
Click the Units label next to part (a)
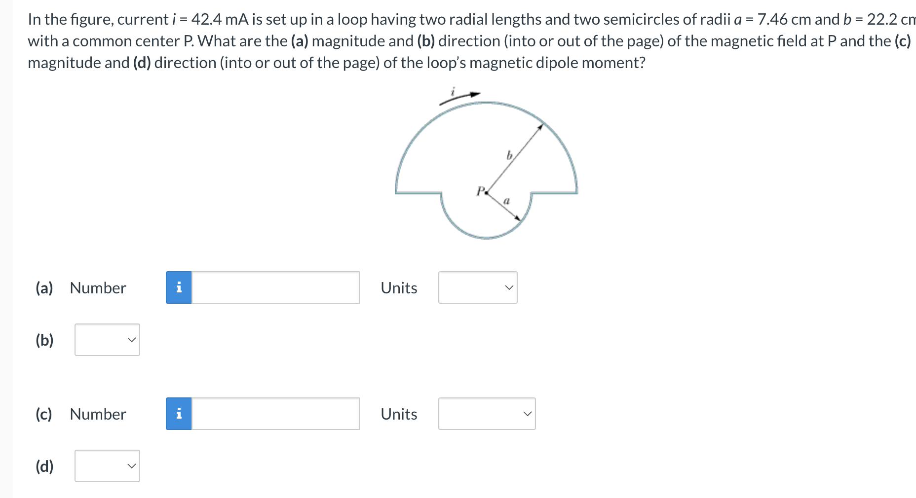pos(399,287)
